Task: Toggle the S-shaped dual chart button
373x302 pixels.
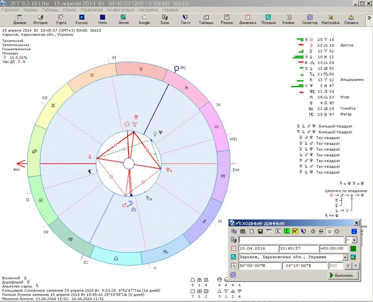Action: 321,231
